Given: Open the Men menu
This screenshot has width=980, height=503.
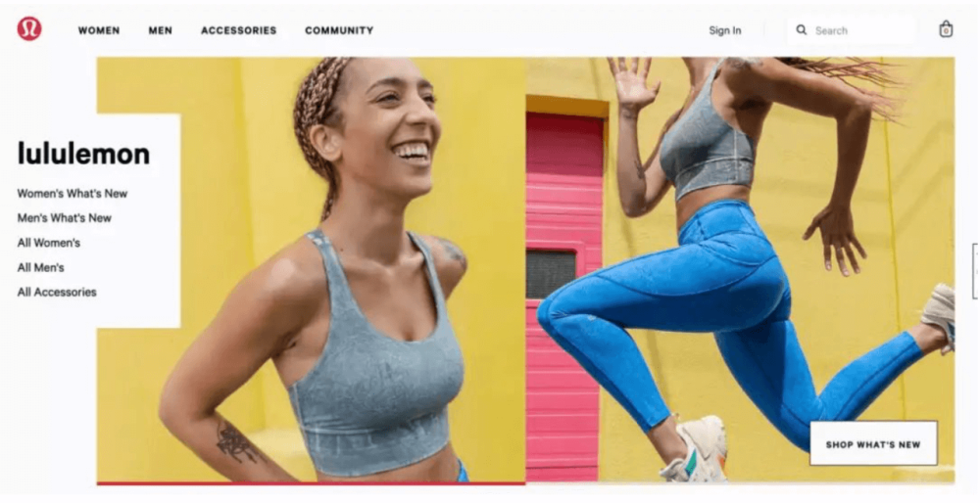Looking at the screenshot, I should (x=160, y=30).
